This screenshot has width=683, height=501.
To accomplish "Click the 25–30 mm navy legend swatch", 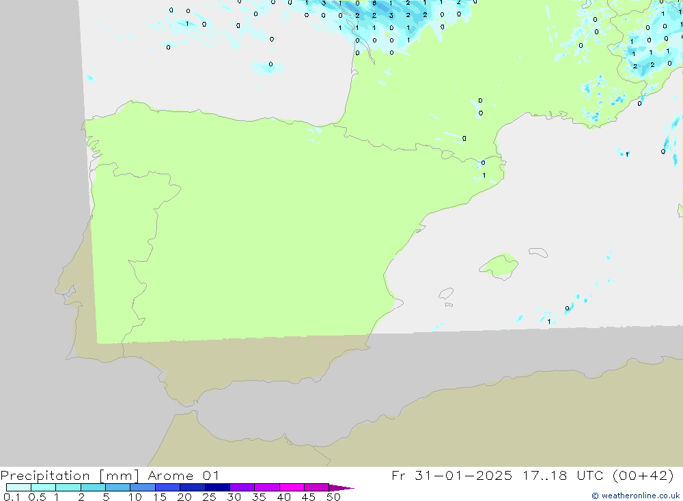I will [217, 487].
